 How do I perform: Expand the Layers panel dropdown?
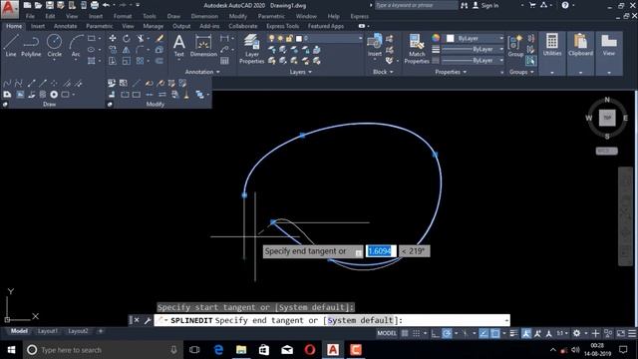coord(301,72)
